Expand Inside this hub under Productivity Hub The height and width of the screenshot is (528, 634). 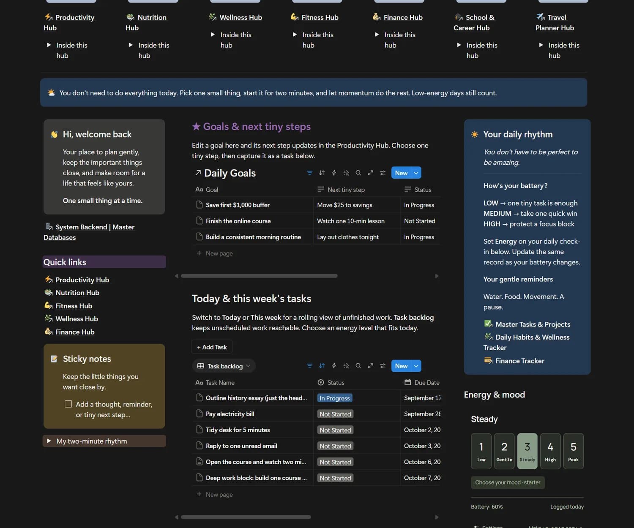pyautogui.click(x=49, y=45)
